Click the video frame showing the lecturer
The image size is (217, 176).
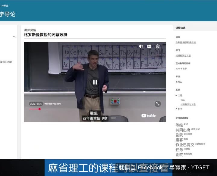[95, 82]
